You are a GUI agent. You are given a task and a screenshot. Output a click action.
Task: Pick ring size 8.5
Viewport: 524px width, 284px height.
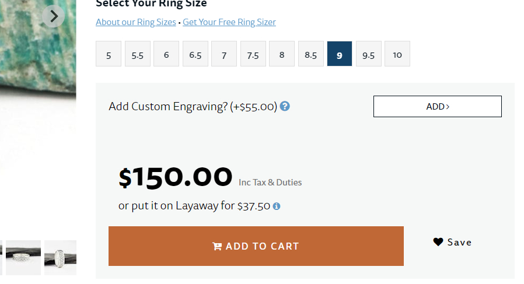point(311,54)
